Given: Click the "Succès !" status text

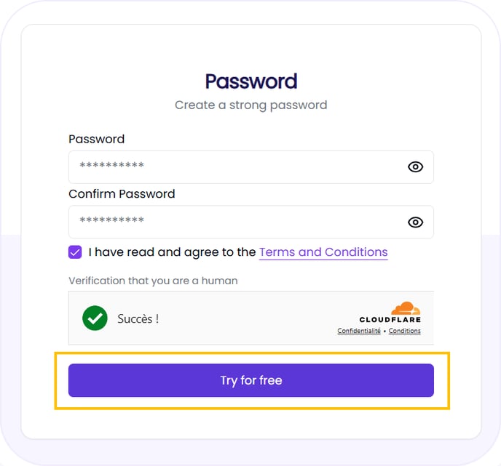Looking at the screenshot, I should tap(138, 318).
